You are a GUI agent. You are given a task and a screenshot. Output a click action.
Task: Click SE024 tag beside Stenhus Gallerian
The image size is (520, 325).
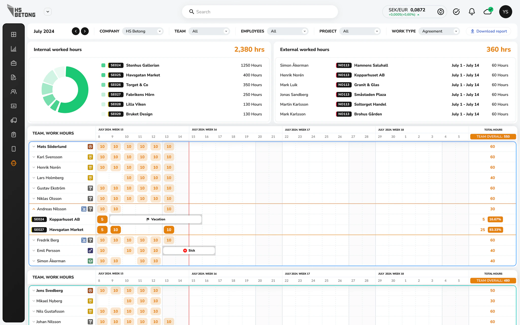(x=116, y=65)
